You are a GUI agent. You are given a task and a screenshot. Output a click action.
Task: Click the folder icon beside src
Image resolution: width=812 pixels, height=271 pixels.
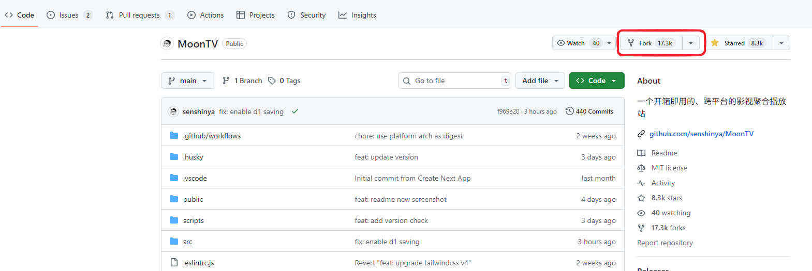point(174,241)
